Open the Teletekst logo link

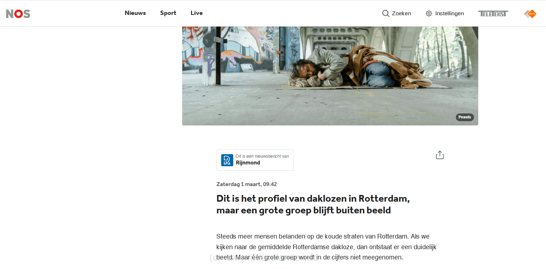(493, 13)
